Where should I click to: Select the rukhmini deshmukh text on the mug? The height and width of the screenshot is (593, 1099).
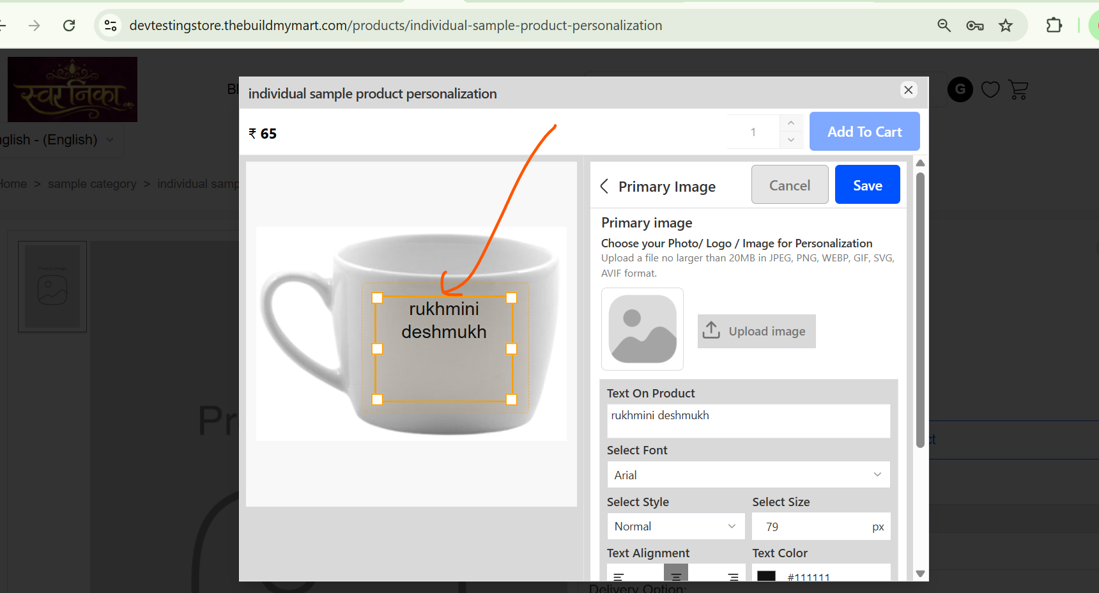[444, 321]
